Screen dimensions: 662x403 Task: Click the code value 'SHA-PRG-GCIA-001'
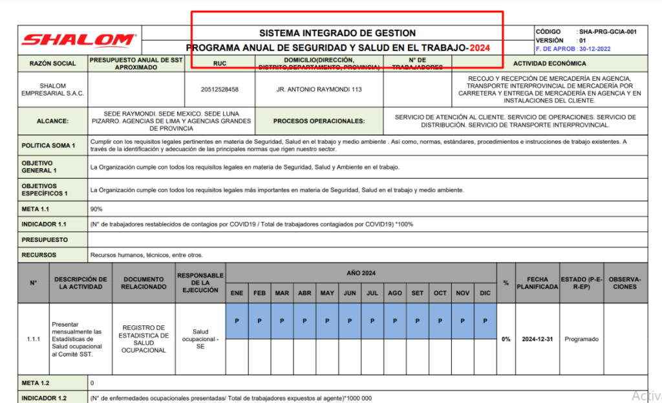[x=608, y=32]
